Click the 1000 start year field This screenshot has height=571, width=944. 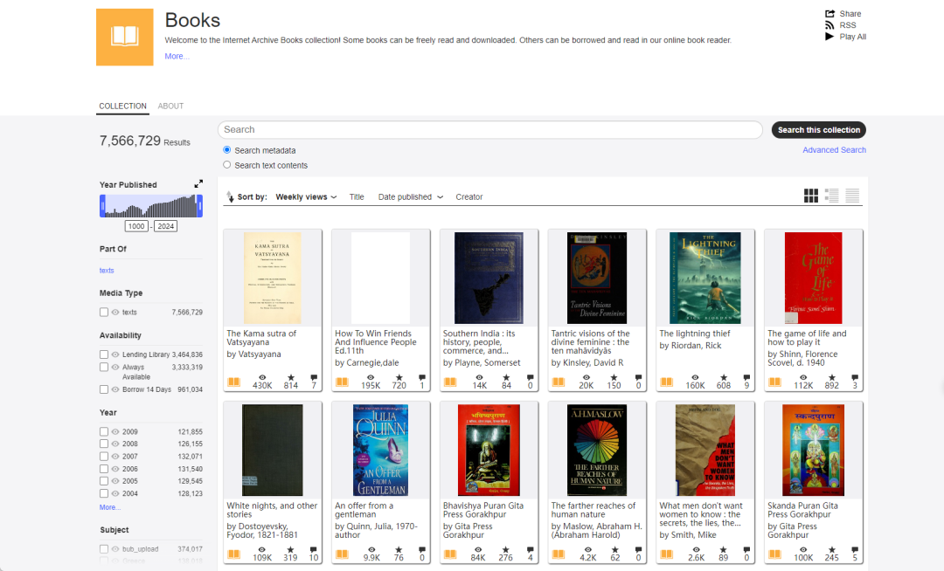point(136,226)
